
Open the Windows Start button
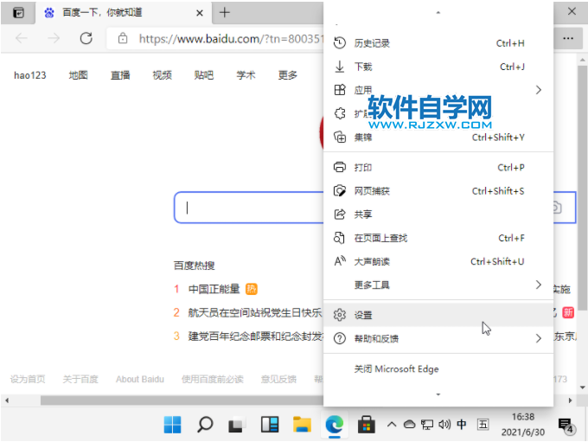[x=172, y=425]
